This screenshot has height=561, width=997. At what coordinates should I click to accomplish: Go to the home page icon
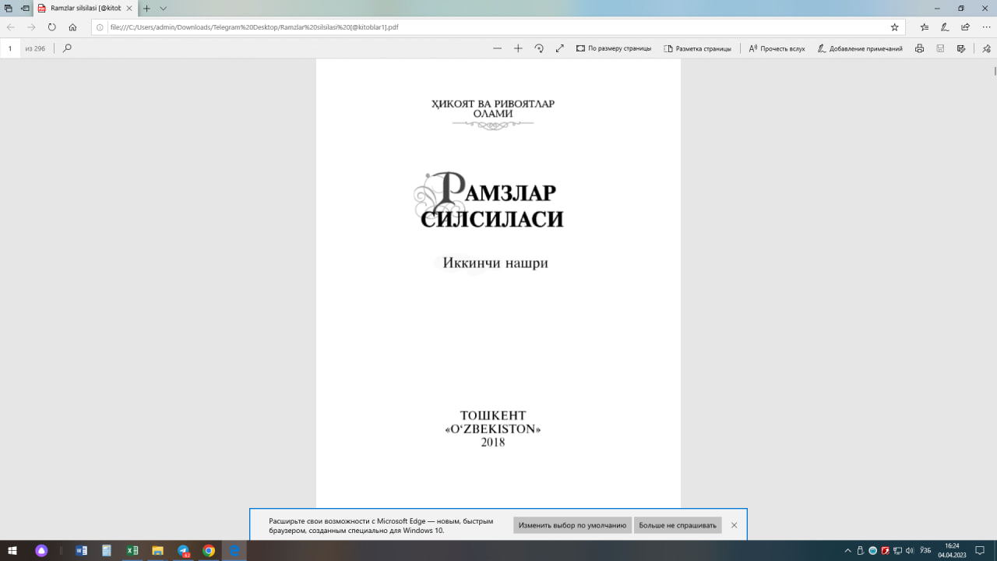pyautogui.click(x=72, y=26)
